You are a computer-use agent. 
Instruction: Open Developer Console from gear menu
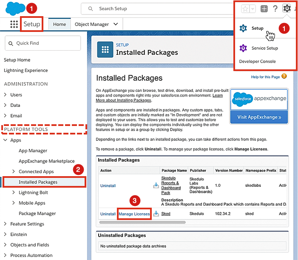tap(257, 61)
